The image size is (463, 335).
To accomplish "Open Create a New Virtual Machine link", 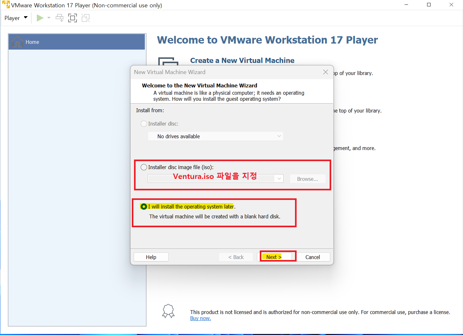I will [242, 60].
